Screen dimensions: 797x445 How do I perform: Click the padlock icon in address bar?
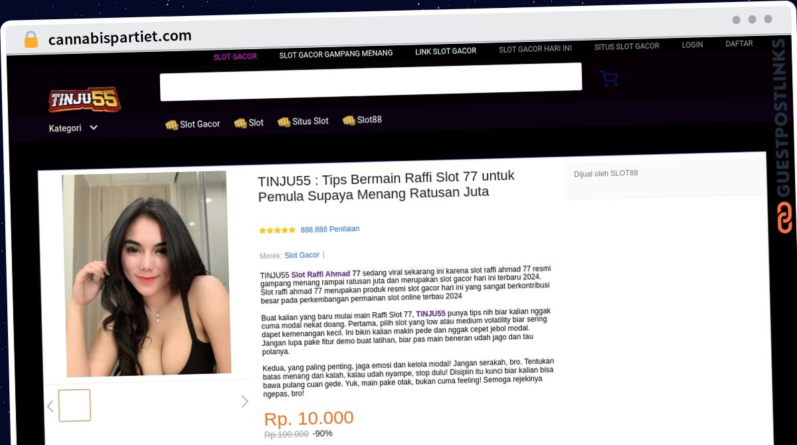coord(31,40)
